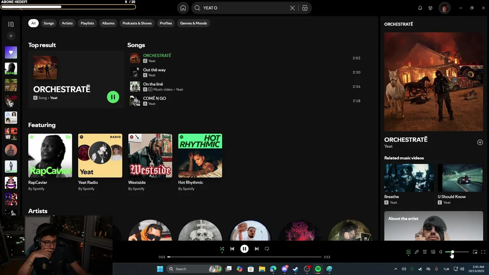Open Yeat link in top result card
The image size is (489, 275).
[54, 98]
